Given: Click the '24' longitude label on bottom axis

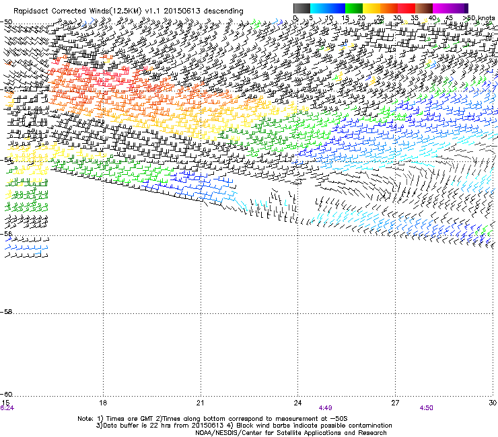Looking at the screenshot, I should (x=297, y=403).
